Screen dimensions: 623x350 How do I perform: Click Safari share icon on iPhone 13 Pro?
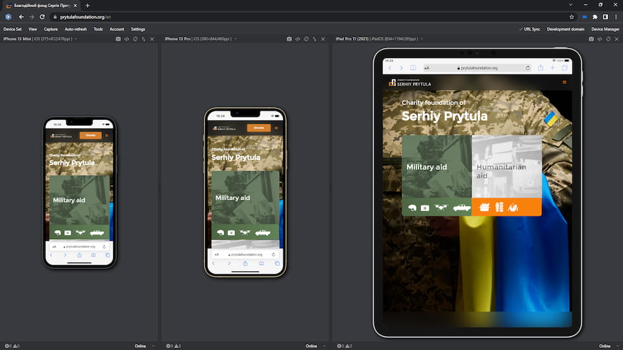(245, 263)
